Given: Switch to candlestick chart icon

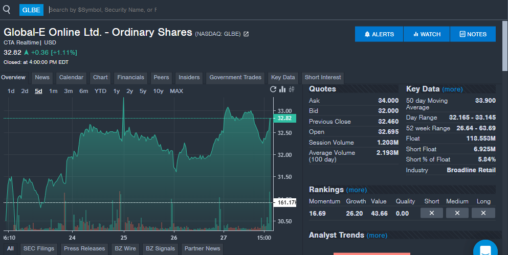Looking at the screenshot, I should click(292, 89).
